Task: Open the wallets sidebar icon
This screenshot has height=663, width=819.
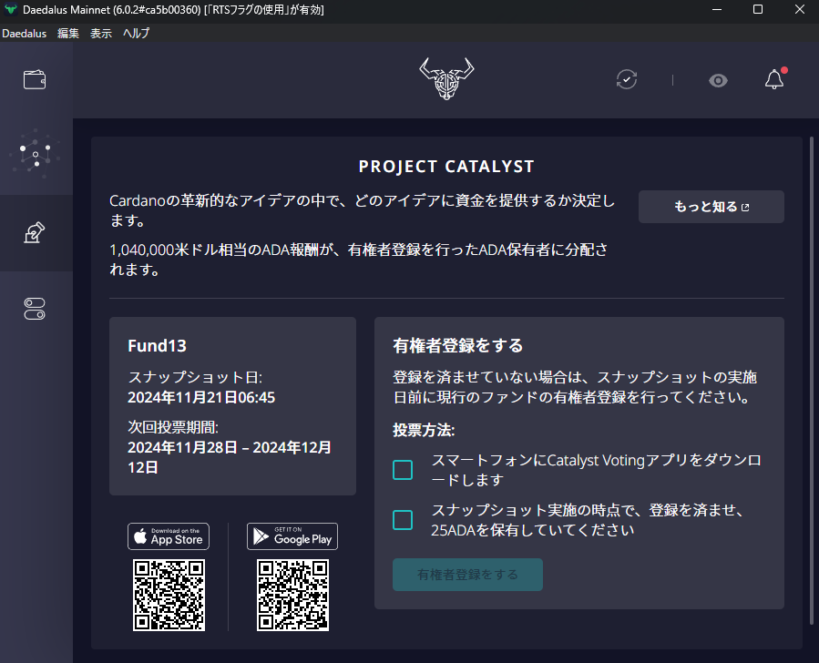Action: [36, 79]
